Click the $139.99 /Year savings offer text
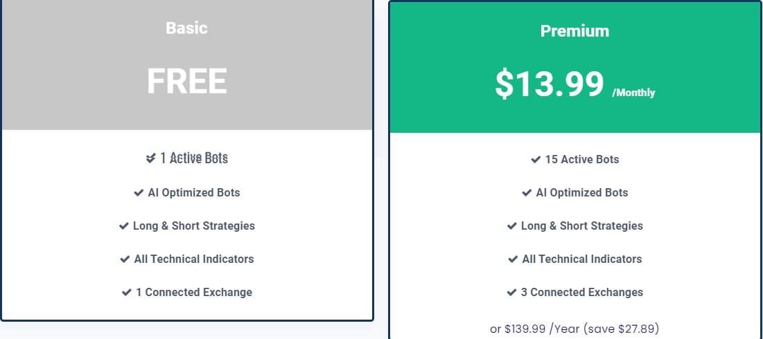The image size is (763, 339). pyautogui.click(x=575, y=329)
